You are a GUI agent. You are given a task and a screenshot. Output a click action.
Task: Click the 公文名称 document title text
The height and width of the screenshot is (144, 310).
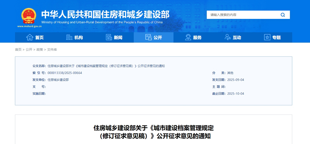[x=106, y=66]
